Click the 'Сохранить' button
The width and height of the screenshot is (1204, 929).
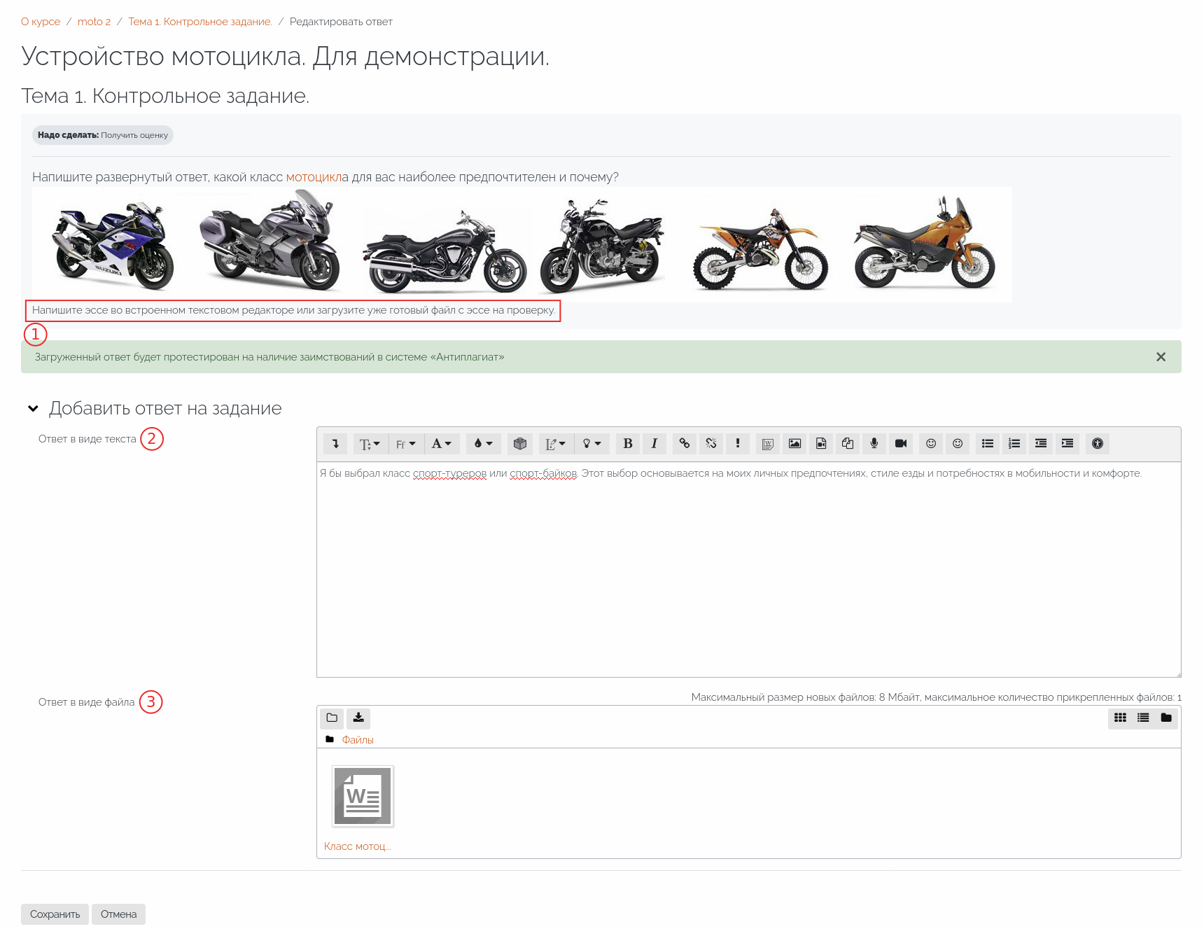pyautogui.click(x=55, y=914)
